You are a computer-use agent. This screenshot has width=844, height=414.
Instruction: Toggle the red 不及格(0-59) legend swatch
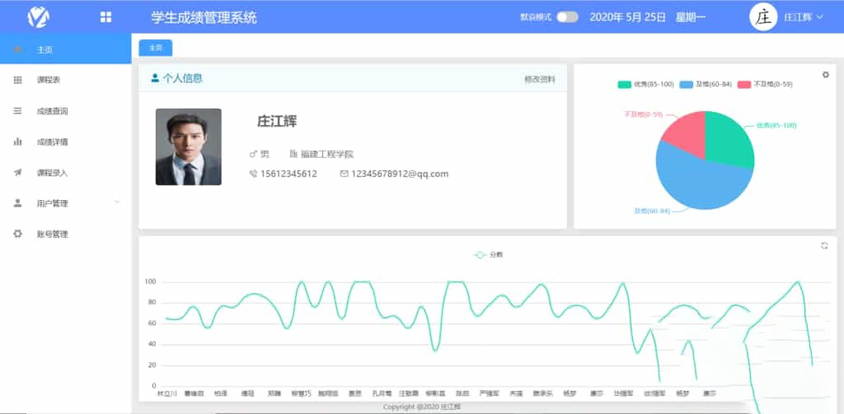pyautogui.click(x=744, y=85)
